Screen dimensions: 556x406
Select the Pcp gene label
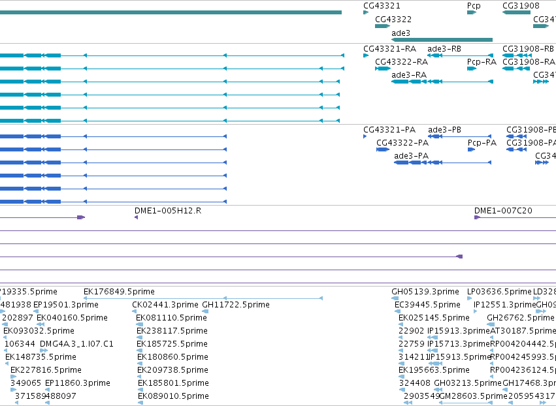click(474, 6)
